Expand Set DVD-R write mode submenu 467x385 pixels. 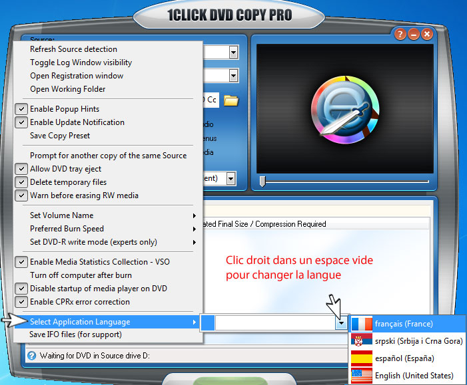108,242
